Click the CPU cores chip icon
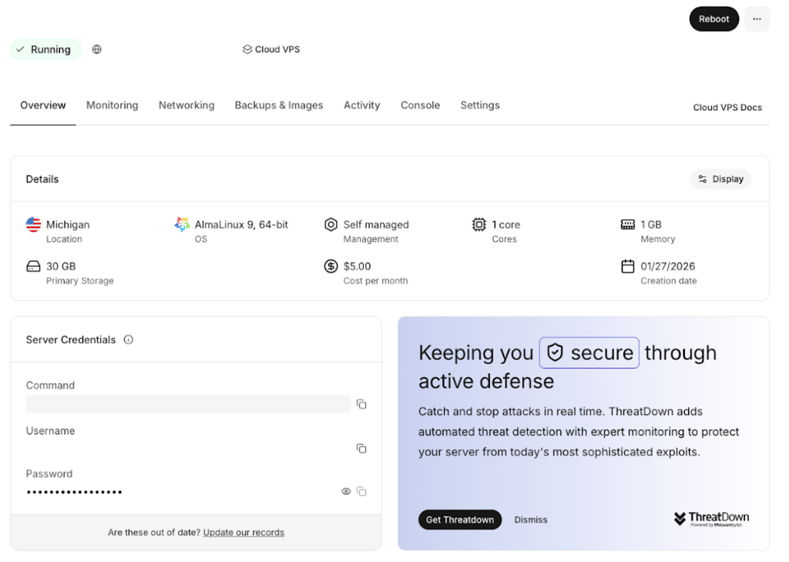 point(479,224)
